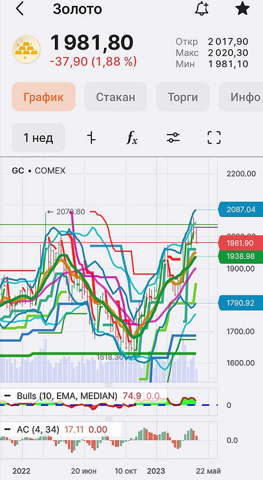Switch to the График tab
Image resolution: width=263 pixels, height=480 pixels.
click(44, 97)
